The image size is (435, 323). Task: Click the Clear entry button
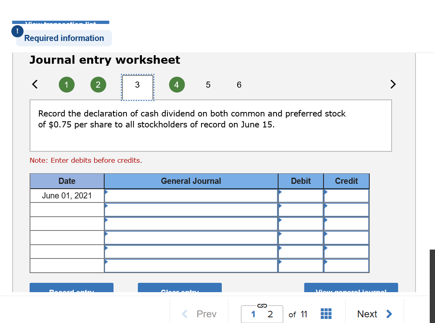(180, 289)
